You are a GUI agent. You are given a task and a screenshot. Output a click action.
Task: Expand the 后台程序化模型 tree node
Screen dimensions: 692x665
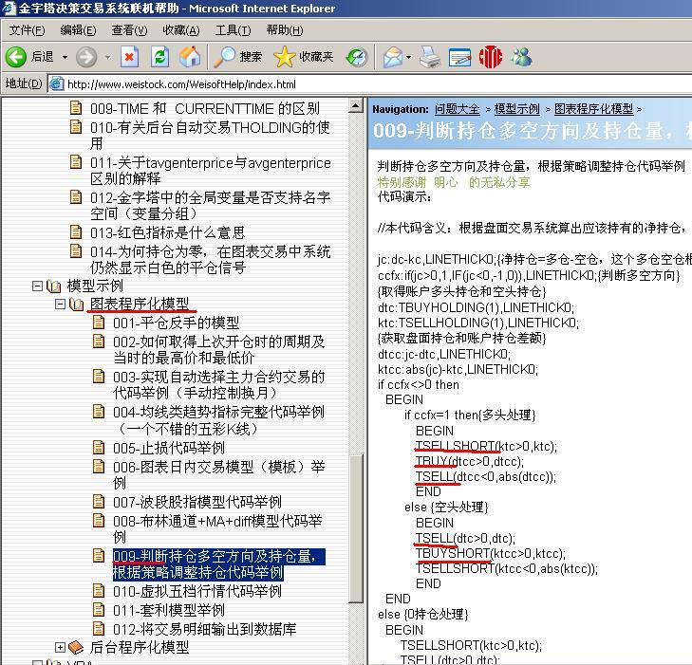click(x=61, y=648)
